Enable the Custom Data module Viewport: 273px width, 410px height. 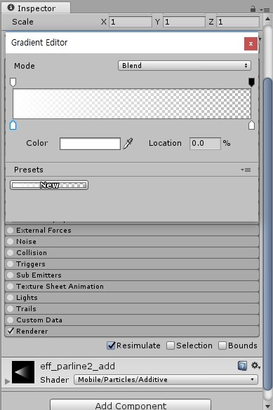point(11,320)
